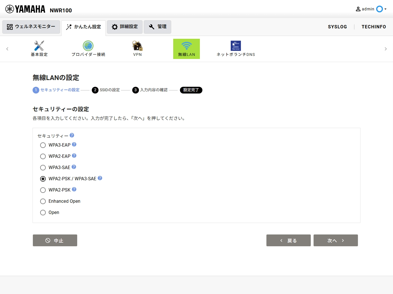393x294 pixels.
Task: Jump to step 2 SSIDの設定
Action: coord(106,90)
